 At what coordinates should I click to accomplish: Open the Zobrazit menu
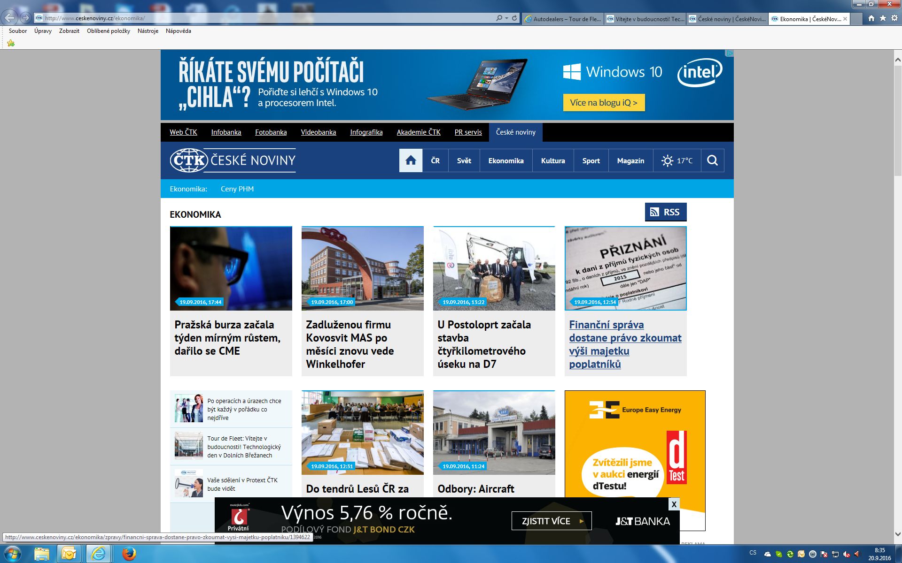click(x=69, y=31)
